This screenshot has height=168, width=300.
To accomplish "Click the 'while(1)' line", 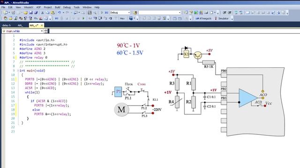I will point(32,92).
